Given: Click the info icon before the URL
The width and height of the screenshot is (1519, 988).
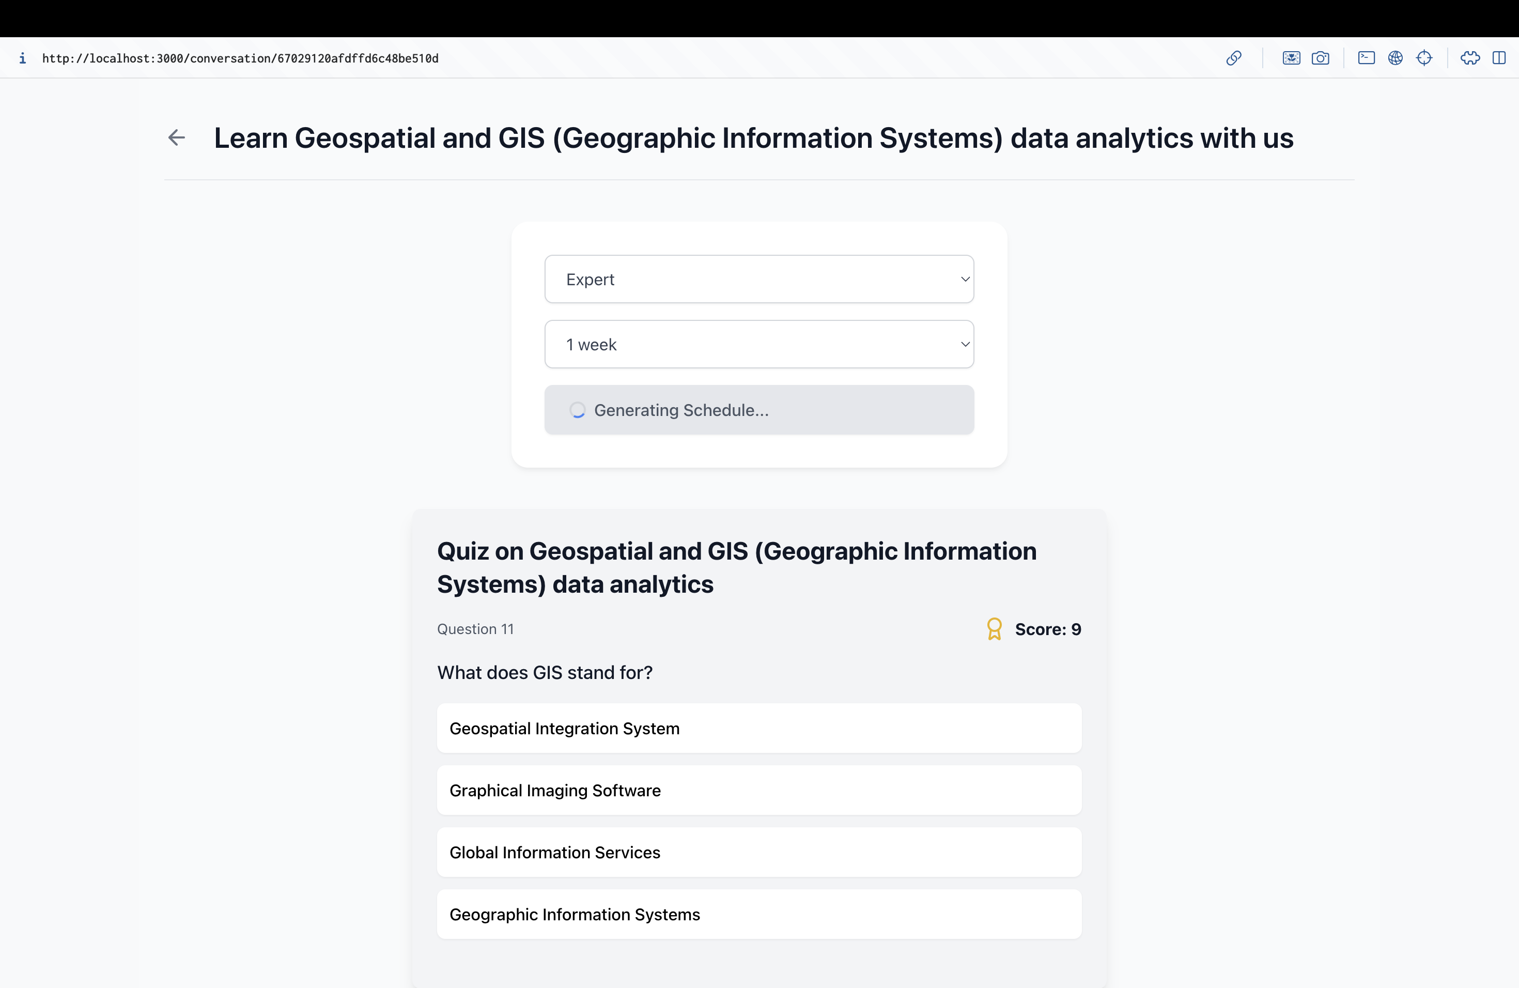Looking at the screenshot, I should point(22,58).
